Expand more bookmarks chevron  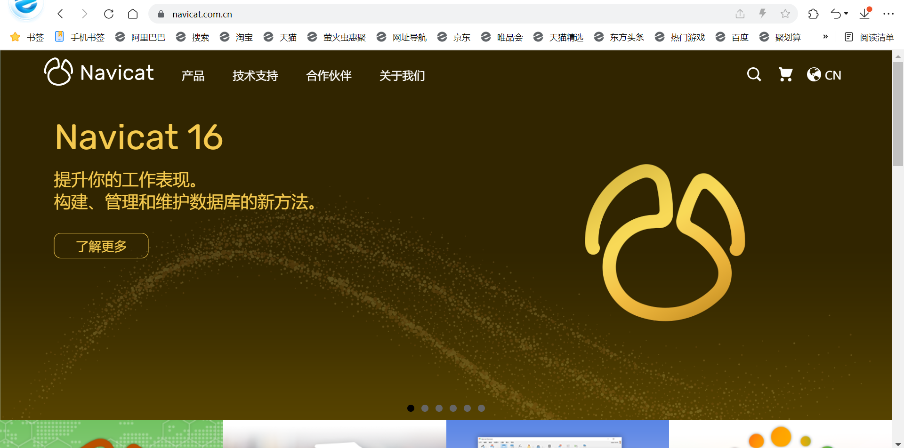(x=825, y=37)
